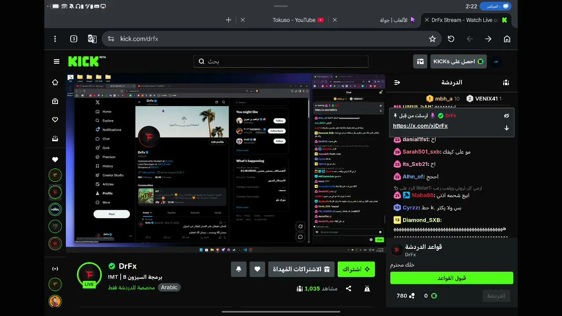The image size is (562, 316).
Task: Reload the kick.com page
Action: 451,39
